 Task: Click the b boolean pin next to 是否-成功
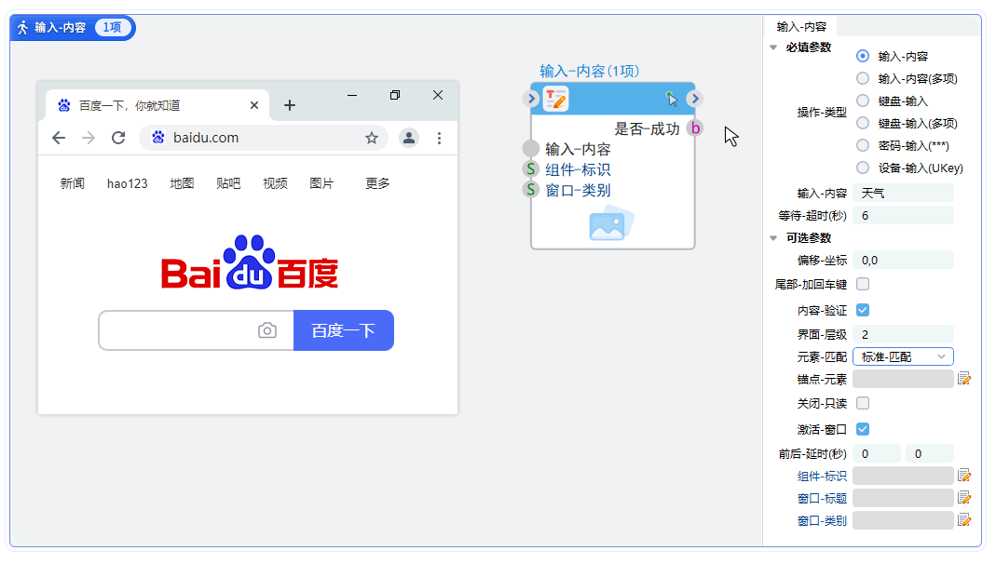coord(694,128)
